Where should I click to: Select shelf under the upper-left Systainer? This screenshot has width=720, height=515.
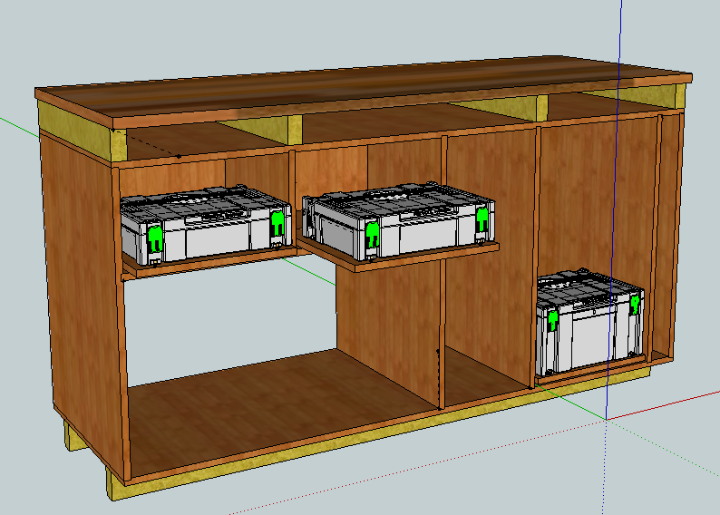pyautogui.click(x=209, y=263)
